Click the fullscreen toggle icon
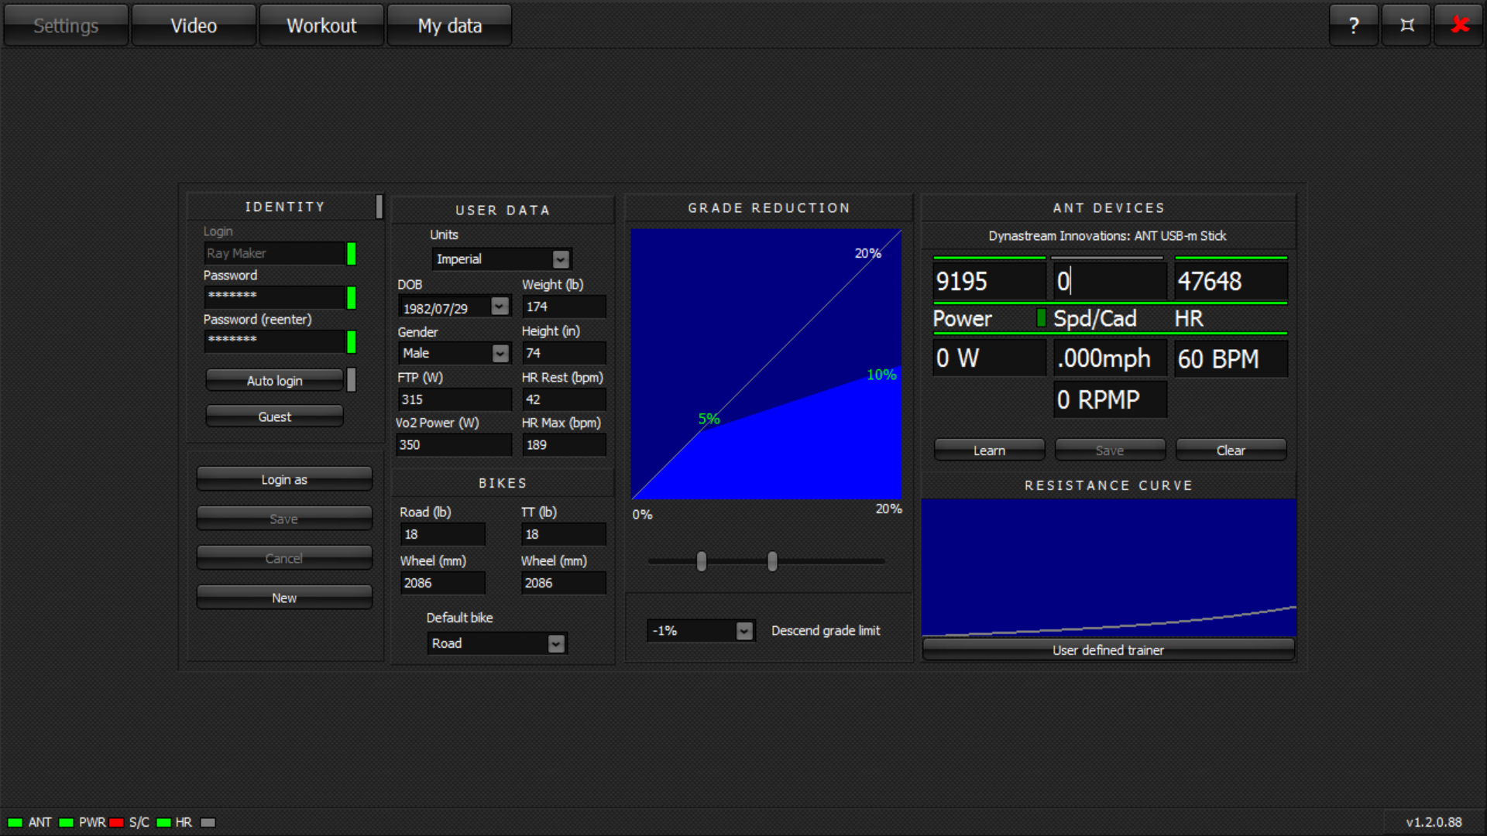The height and width of the screenshot is (836, 1487). [1406, 26]
